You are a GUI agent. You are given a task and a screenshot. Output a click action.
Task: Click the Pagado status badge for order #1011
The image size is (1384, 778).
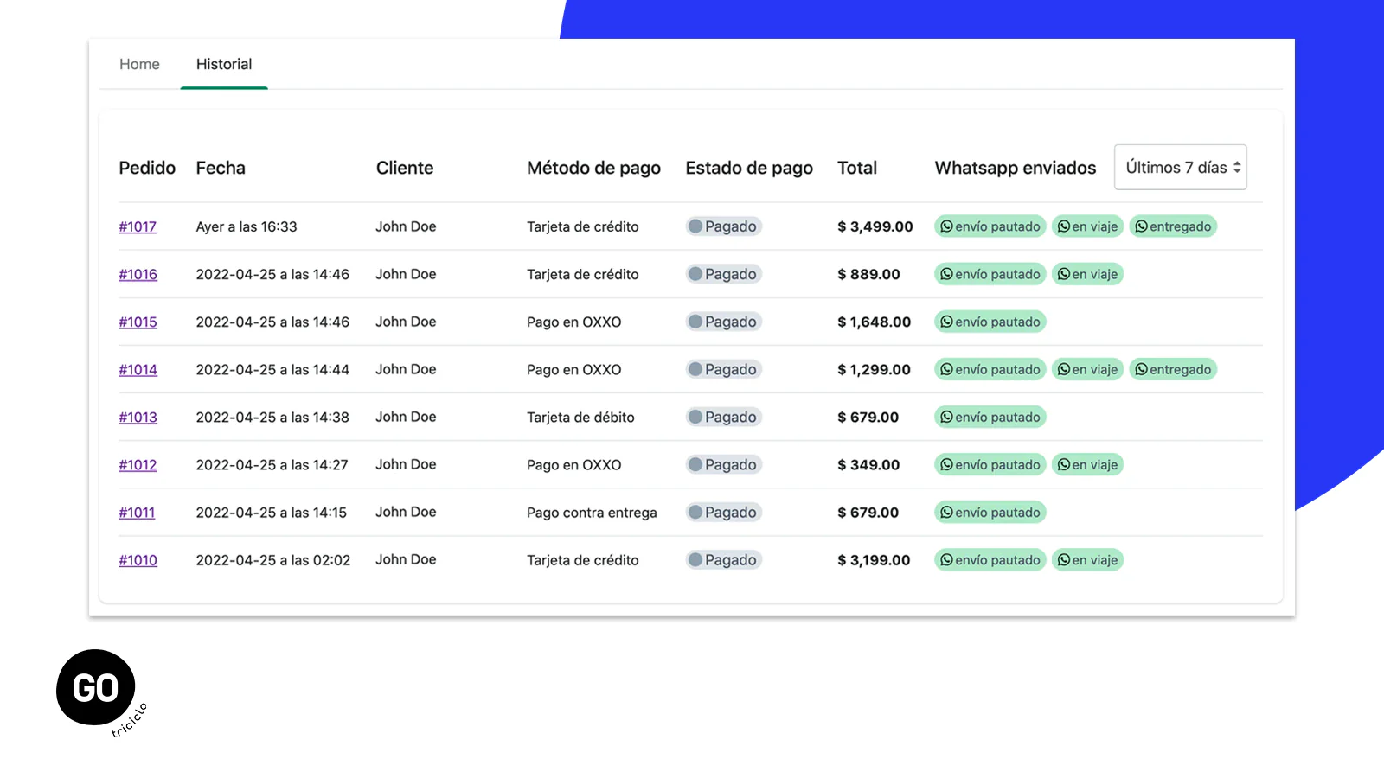coord(723,512)
